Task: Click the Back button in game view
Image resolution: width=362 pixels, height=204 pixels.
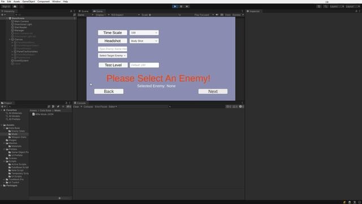Action: 109,91
